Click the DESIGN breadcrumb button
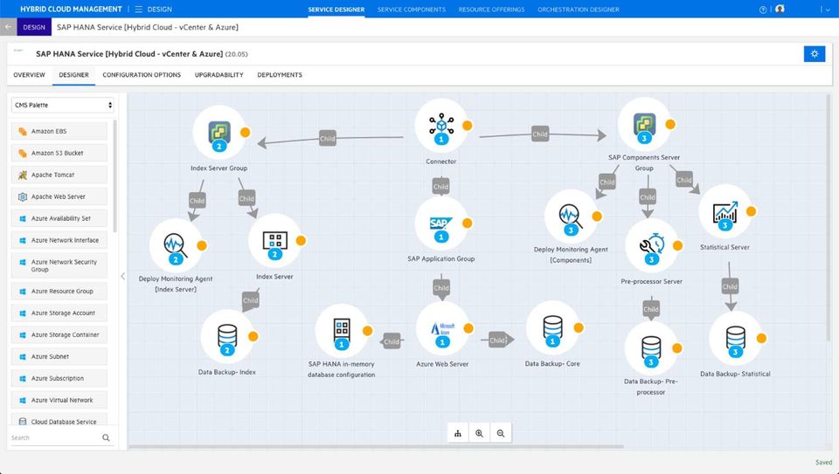The width and height of the screenshot is (839, 474). coord(34,27)
